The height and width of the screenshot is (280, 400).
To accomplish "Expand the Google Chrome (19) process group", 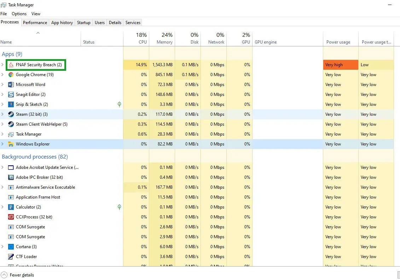I will [x=2, y=75].
